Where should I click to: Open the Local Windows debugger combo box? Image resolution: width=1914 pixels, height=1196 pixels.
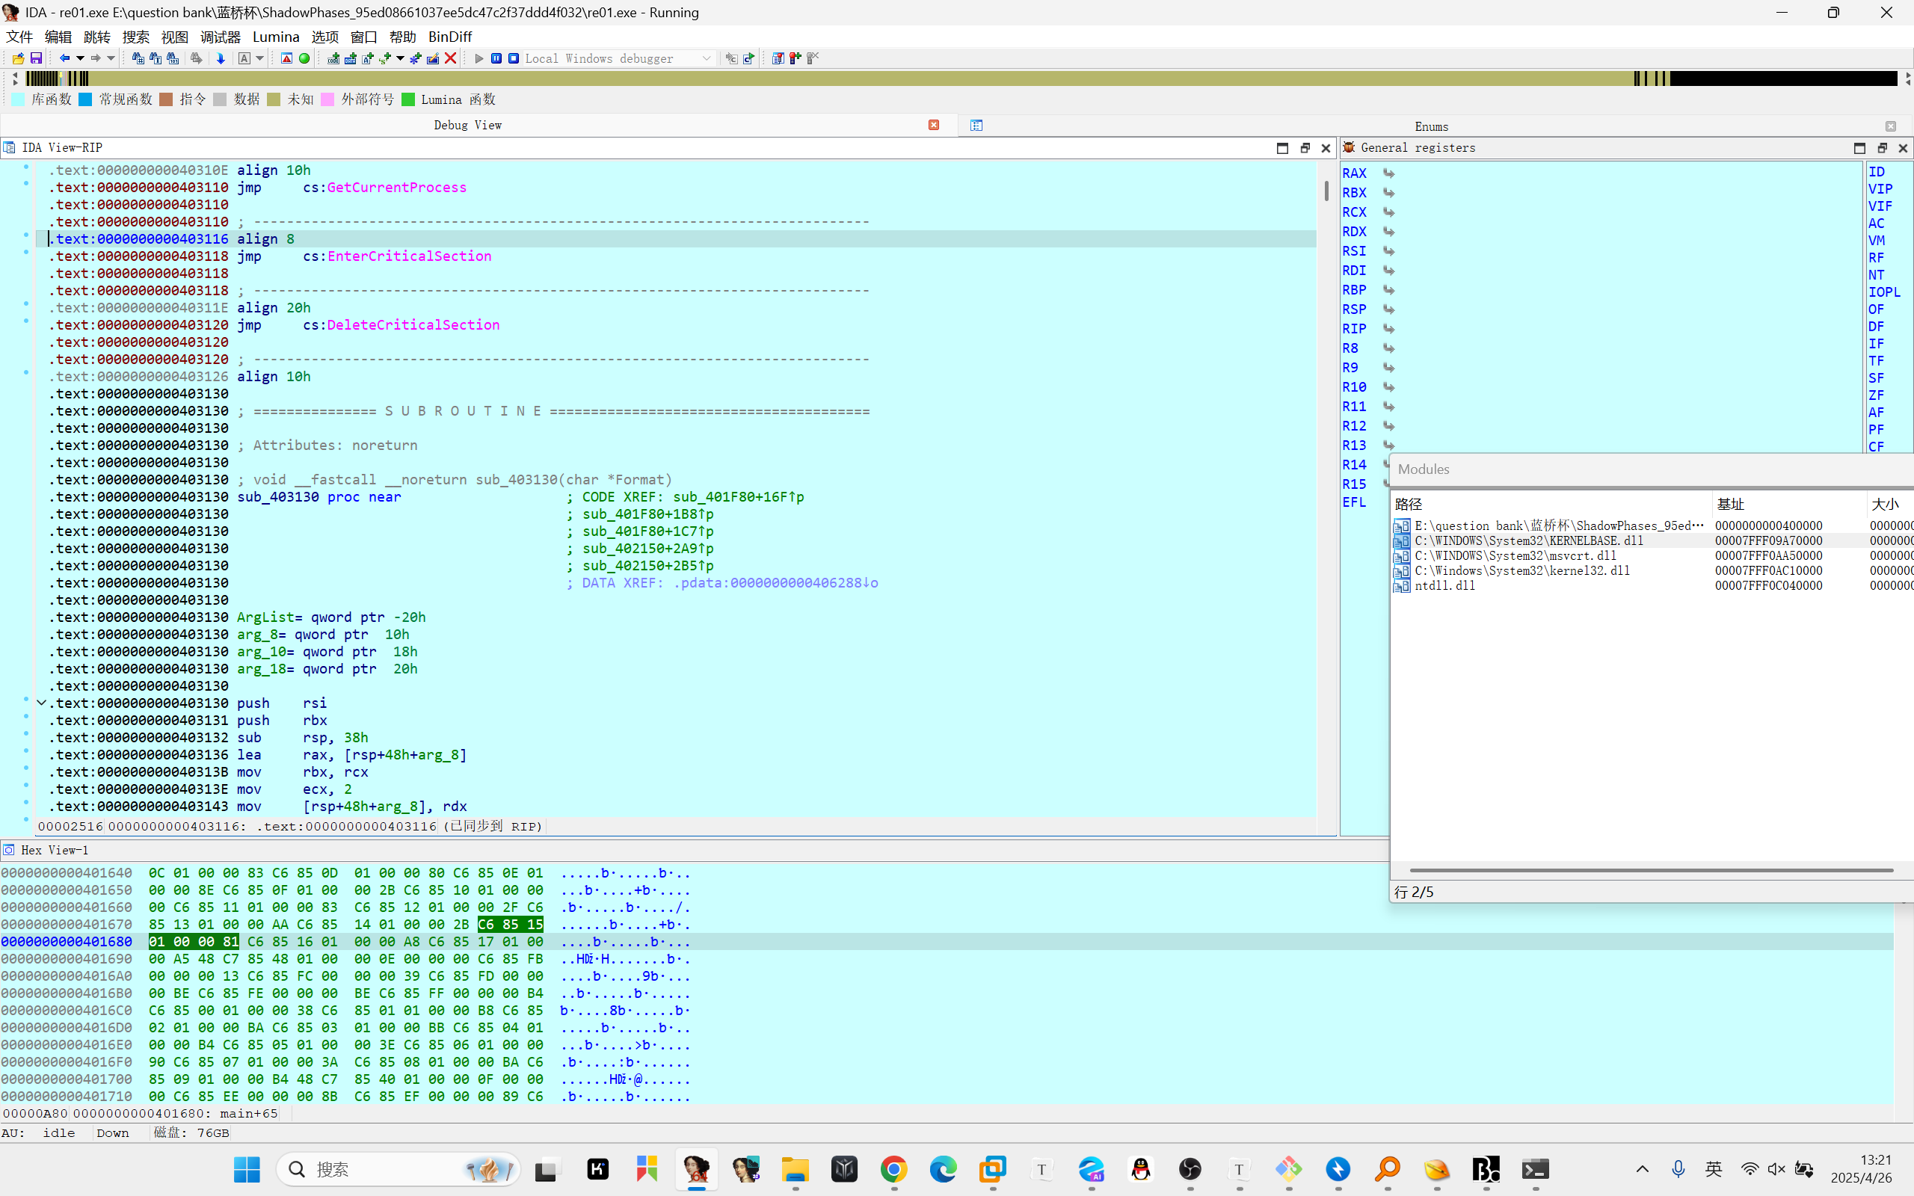[x=618, y=58]
